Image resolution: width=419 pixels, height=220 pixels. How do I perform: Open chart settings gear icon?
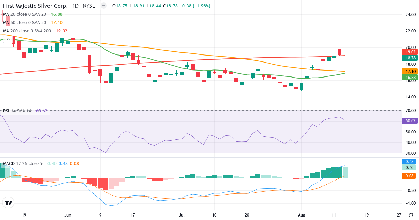411,215
